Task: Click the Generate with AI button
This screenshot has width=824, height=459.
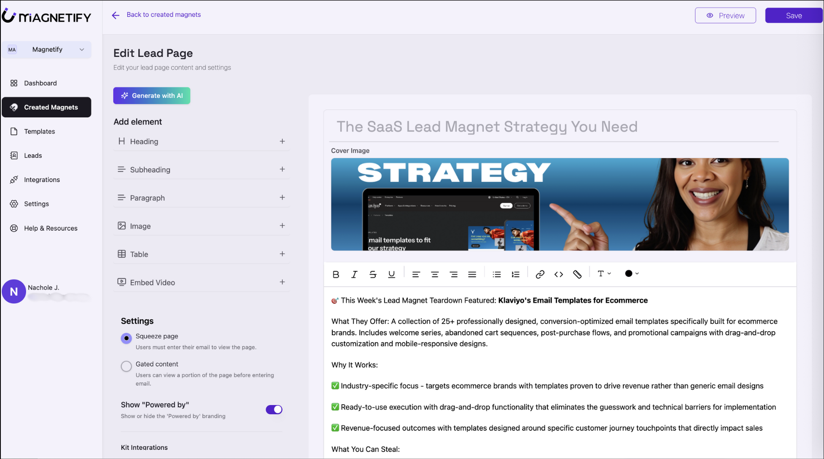Action: point(151,95)
